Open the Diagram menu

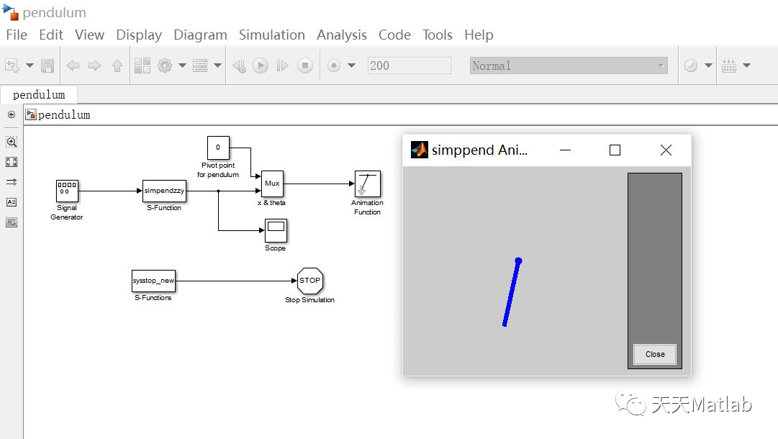(x=200, y=35)
